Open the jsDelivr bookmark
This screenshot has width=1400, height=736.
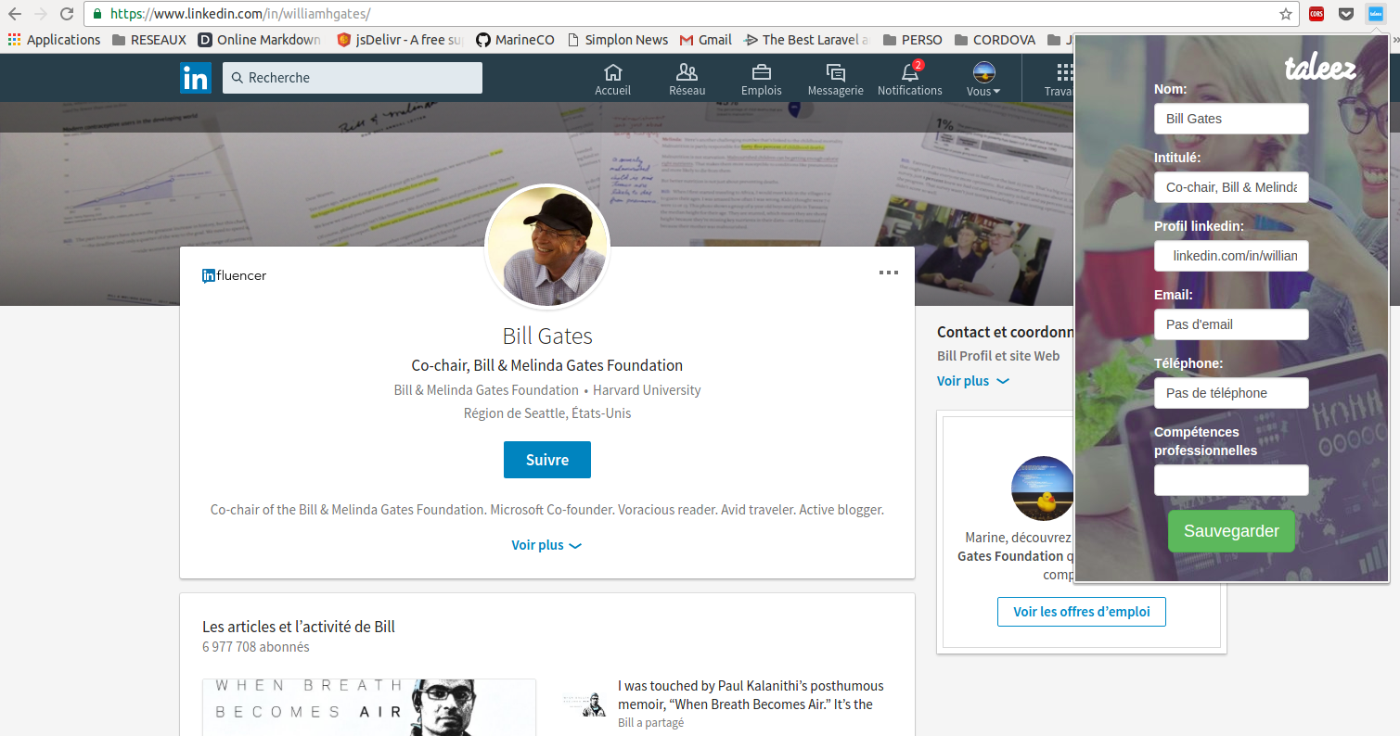pos(400,40)
